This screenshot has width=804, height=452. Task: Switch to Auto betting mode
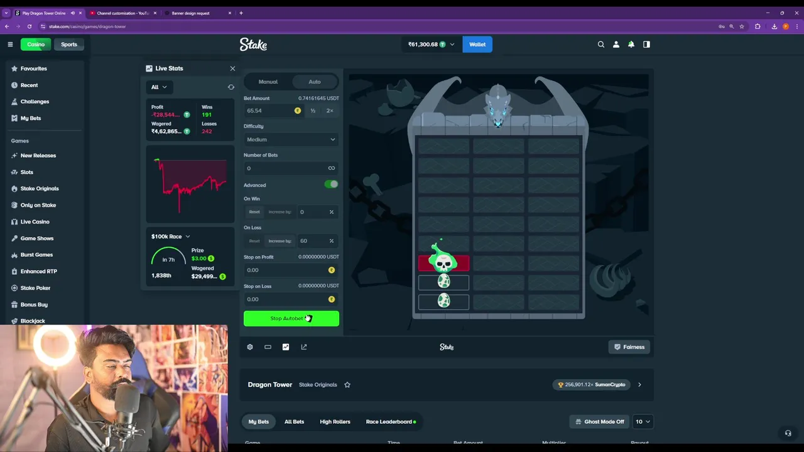(315, 82)
